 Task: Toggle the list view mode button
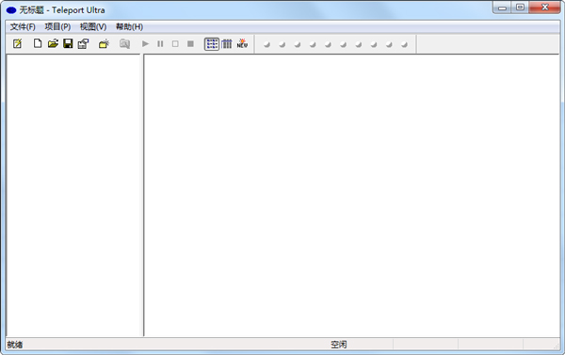point(212,44)
